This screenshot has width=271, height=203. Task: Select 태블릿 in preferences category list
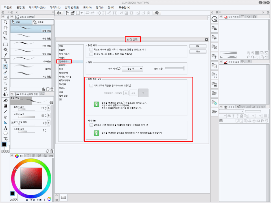(62, 50)
